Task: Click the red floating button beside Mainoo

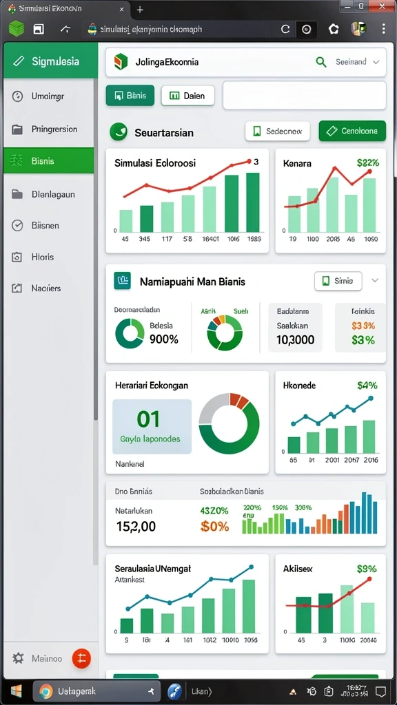Action: click(x=81, y=659)
